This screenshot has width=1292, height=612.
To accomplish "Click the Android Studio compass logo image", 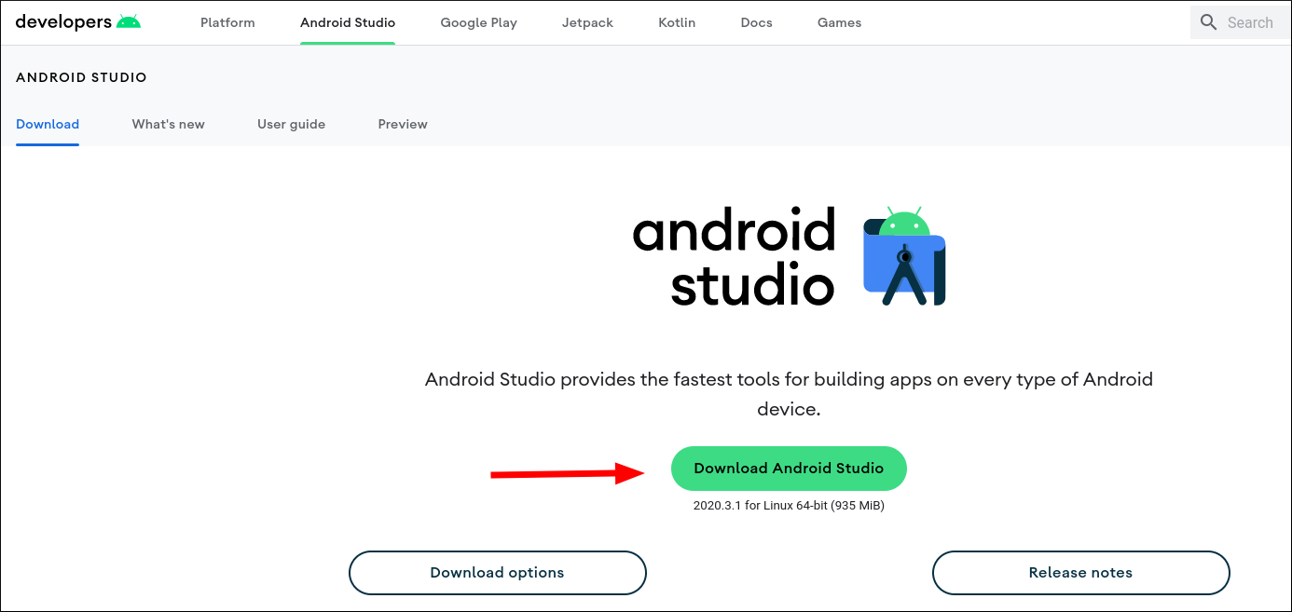I will pos(904,256).
